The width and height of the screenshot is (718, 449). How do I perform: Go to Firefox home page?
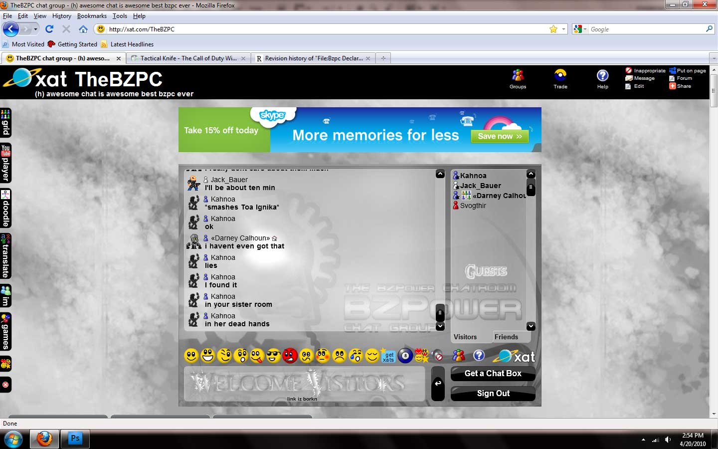coord(83,29)
